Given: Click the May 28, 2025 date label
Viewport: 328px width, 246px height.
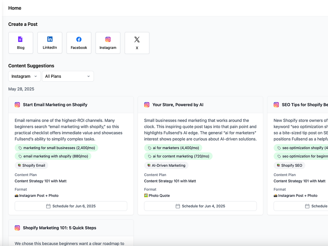Looking at the screenshot, I should pyautogui.click(x=21, y=89).
